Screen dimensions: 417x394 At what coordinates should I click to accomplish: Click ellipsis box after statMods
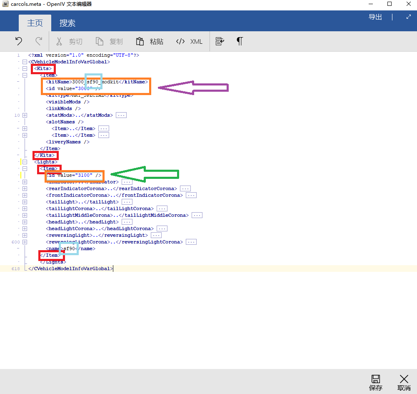121,115
